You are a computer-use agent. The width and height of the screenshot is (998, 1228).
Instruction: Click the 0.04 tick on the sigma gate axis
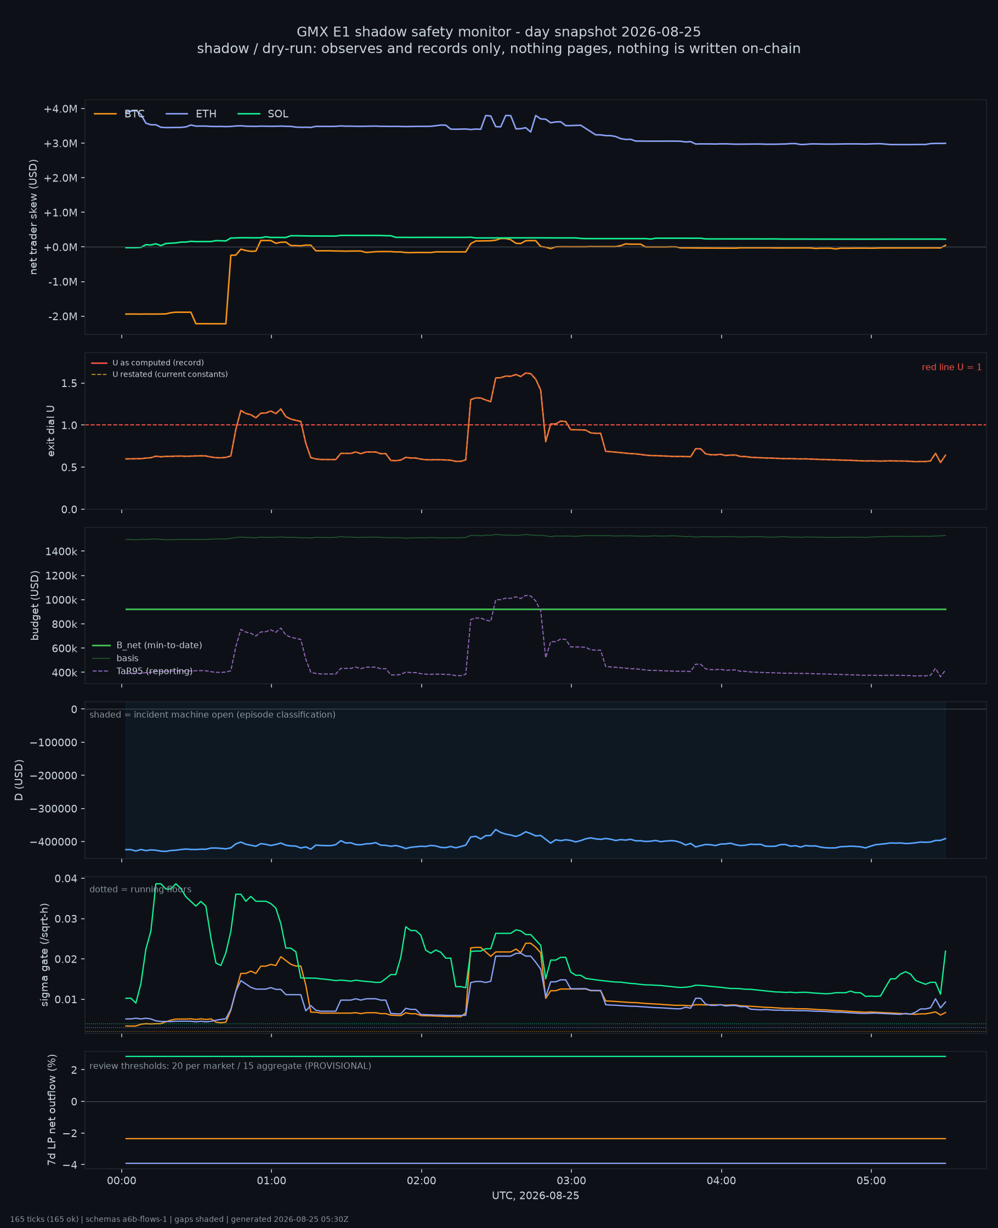pyautogui.click(x=66, y=879)
